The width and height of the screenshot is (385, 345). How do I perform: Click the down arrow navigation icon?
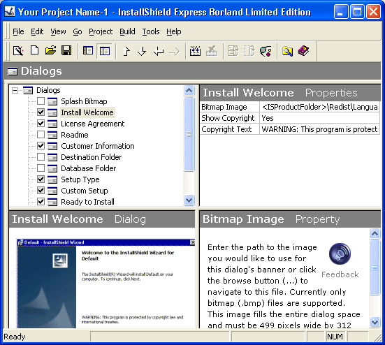point(142,51)
